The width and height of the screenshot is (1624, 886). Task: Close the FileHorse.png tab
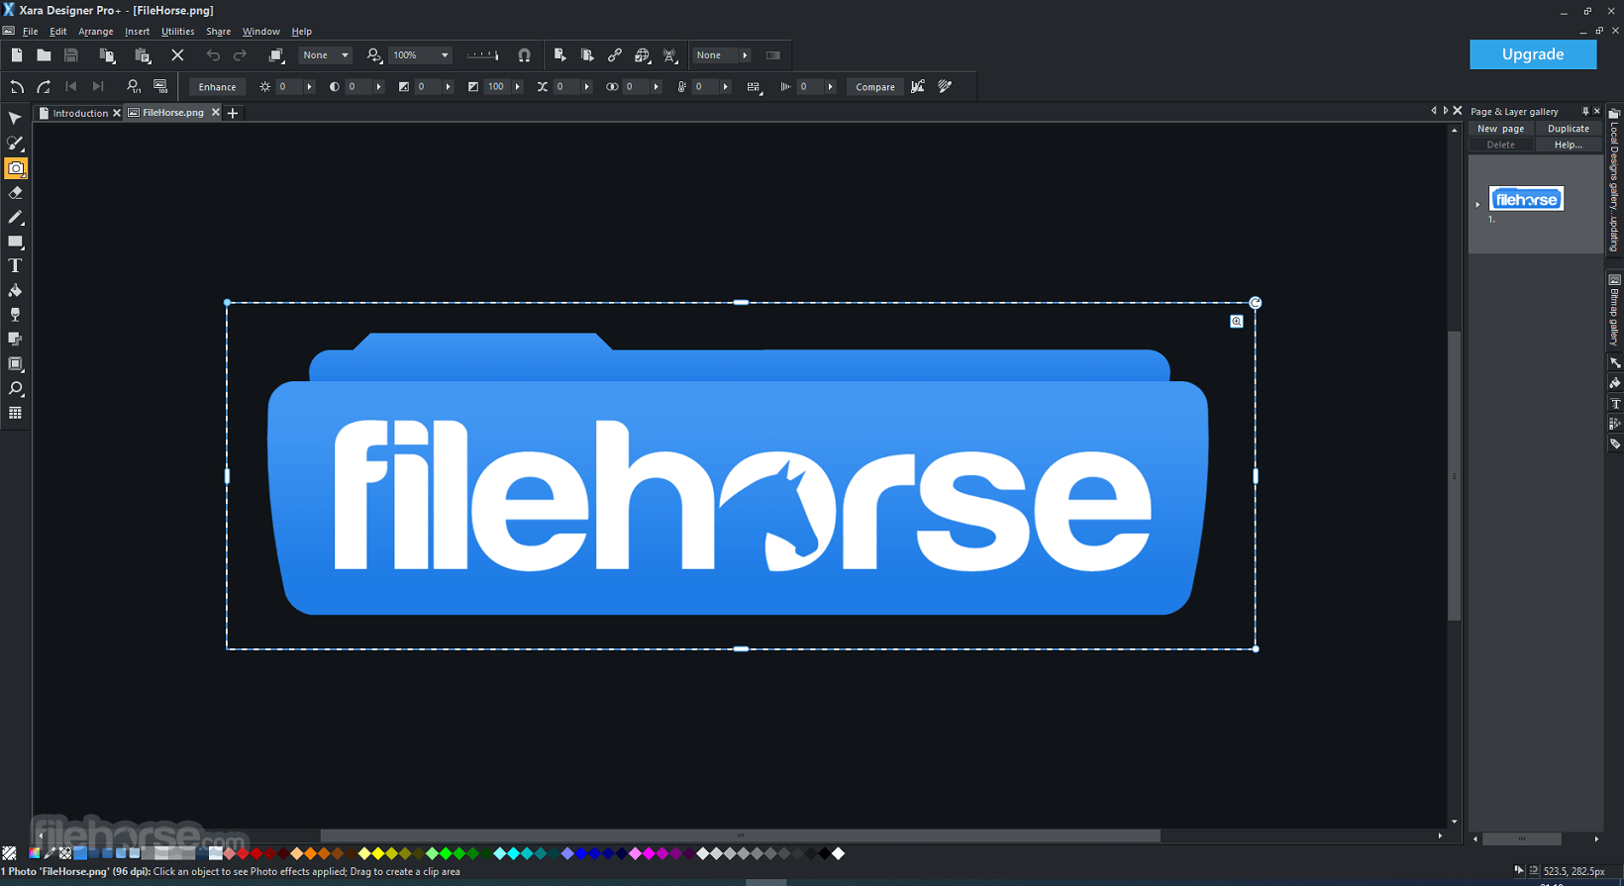click(216, 113)
